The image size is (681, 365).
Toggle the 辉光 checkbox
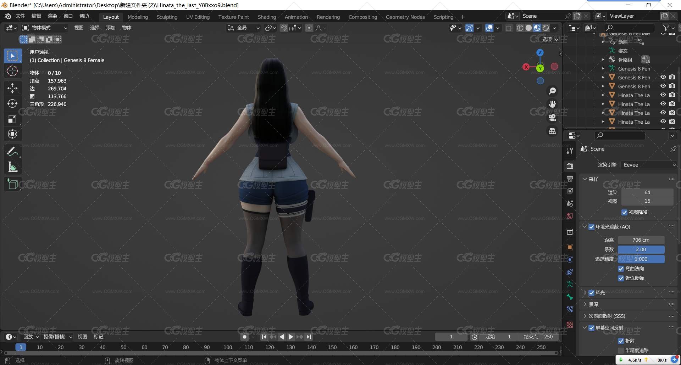tap(592, 293)
